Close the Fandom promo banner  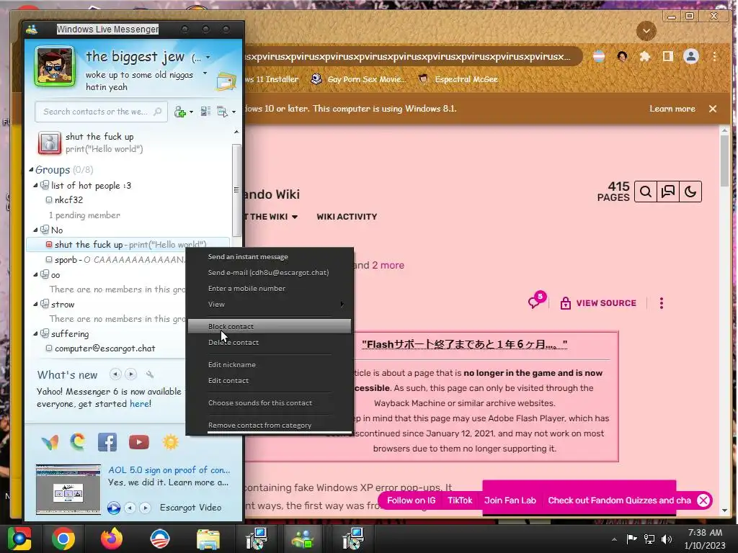[703, 500]
